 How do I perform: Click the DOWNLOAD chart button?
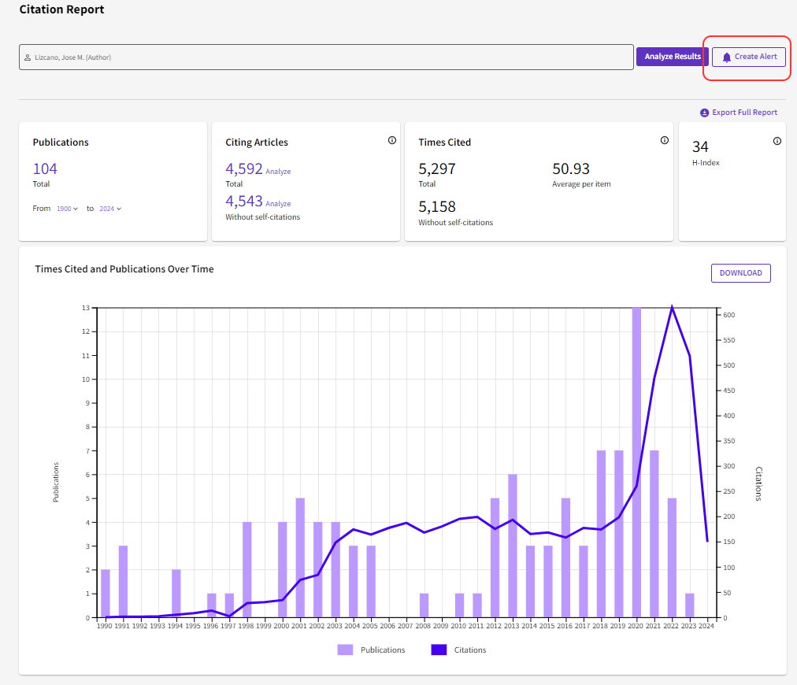coord(740,273)
